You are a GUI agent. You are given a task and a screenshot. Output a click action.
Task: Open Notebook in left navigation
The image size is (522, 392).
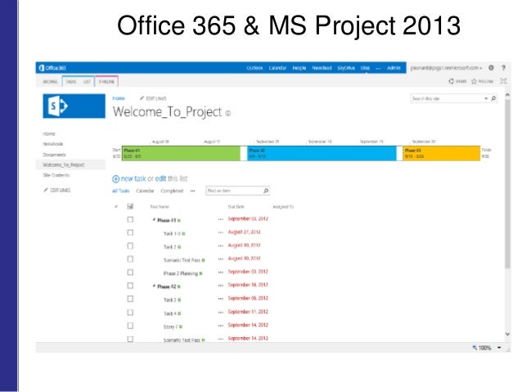click(x=53, y=144)
